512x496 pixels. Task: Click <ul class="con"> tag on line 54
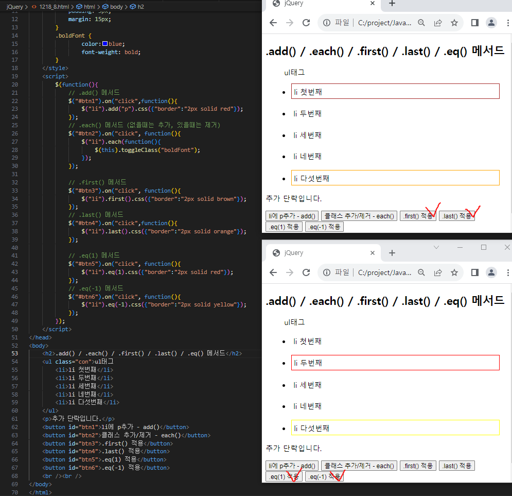click(x=68, y=362)
